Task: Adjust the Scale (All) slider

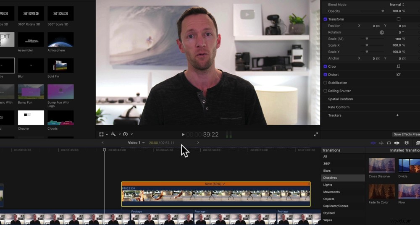Action: [372, 39]
